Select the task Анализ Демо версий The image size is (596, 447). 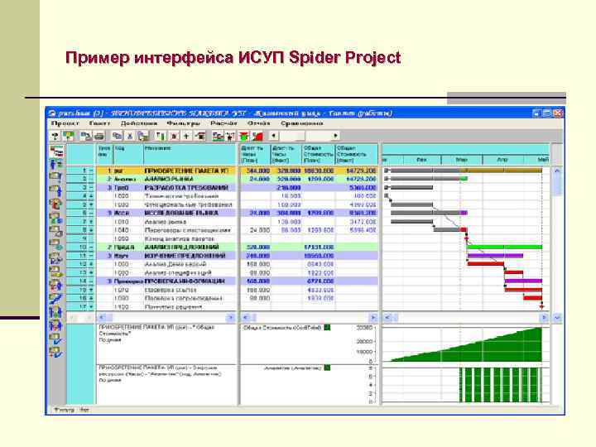click(175, 264)
